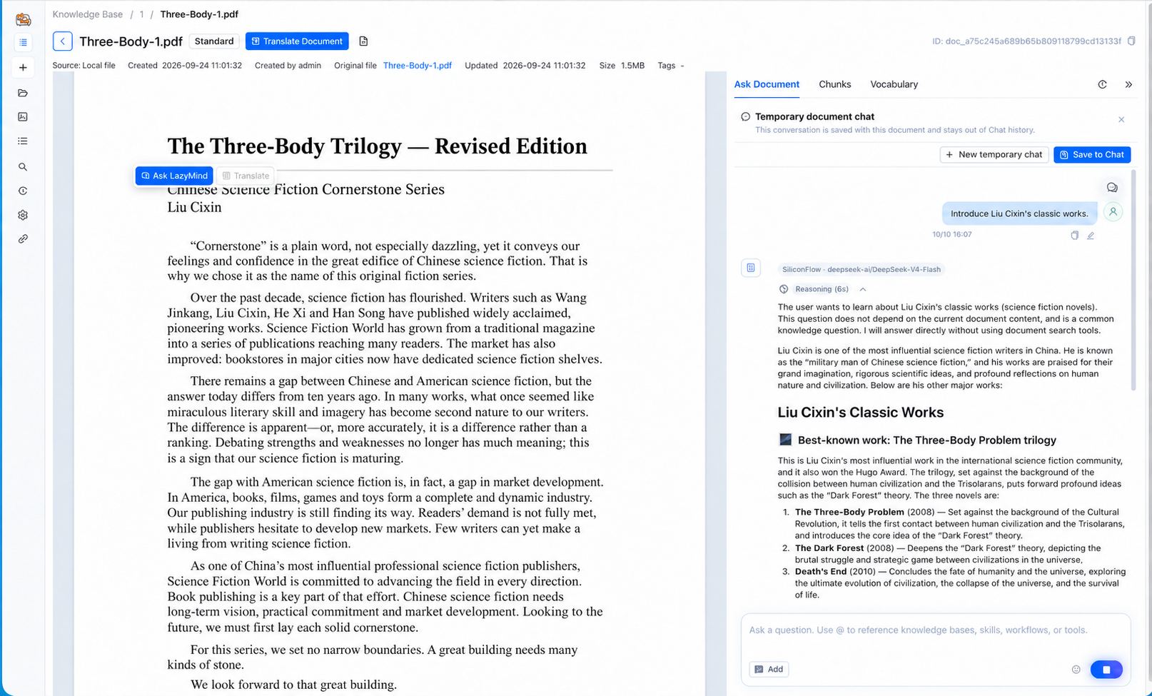
Task: Open the folder icon in the left sidebar
Action: [23, 93]
